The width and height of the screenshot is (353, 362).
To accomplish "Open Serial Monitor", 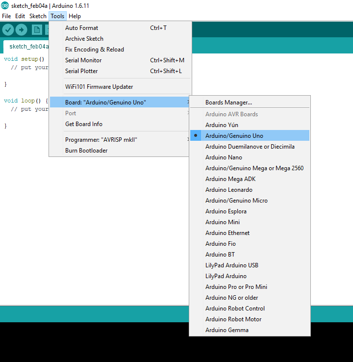I will 120,60.
